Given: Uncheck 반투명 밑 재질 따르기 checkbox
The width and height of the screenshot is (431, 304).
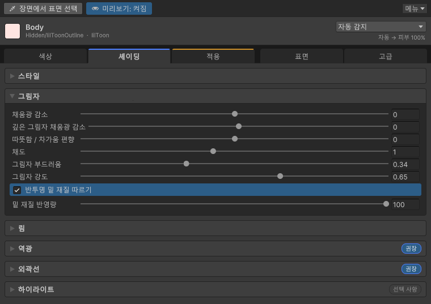Looking at the screenshot, I should [17, 190].
